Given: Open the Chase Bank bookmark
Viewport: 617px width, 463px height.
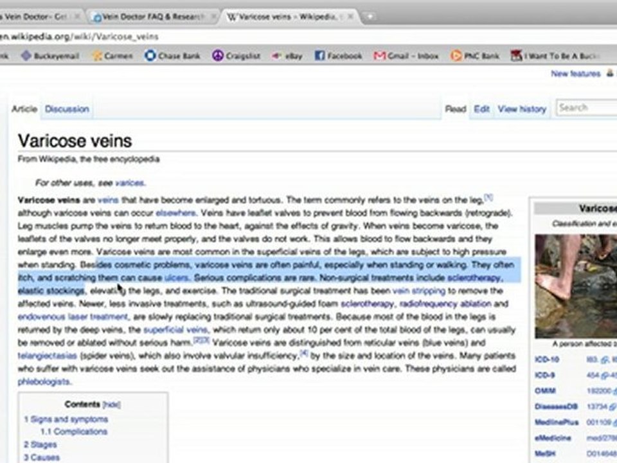Looking at the screenshot, I should pos(172,56).
